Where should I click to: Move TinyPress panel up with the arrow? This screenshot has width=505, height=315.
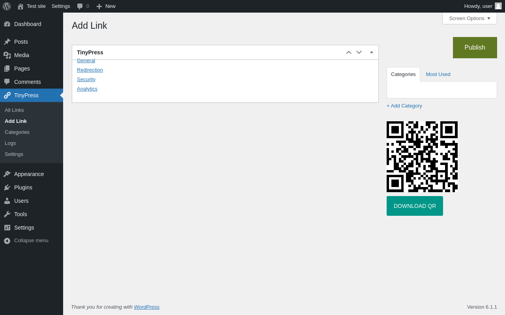(x=349, y=52)
